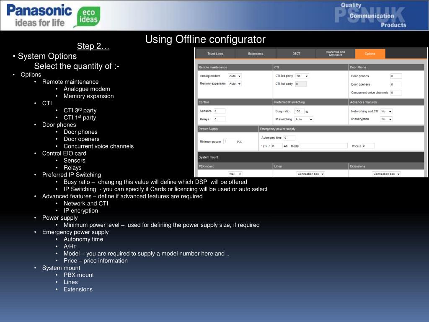This screenshot has width=429, height=322.
Task: Open the PBX mount Wall dropdown
Action: (x=235, y=174)
